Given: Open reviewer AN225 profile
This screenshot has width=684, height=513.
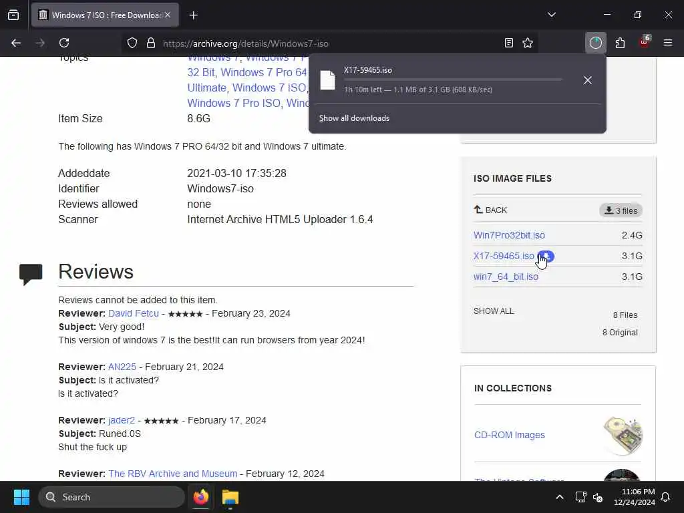Looking at the screenshot, I should click(122, 367).
